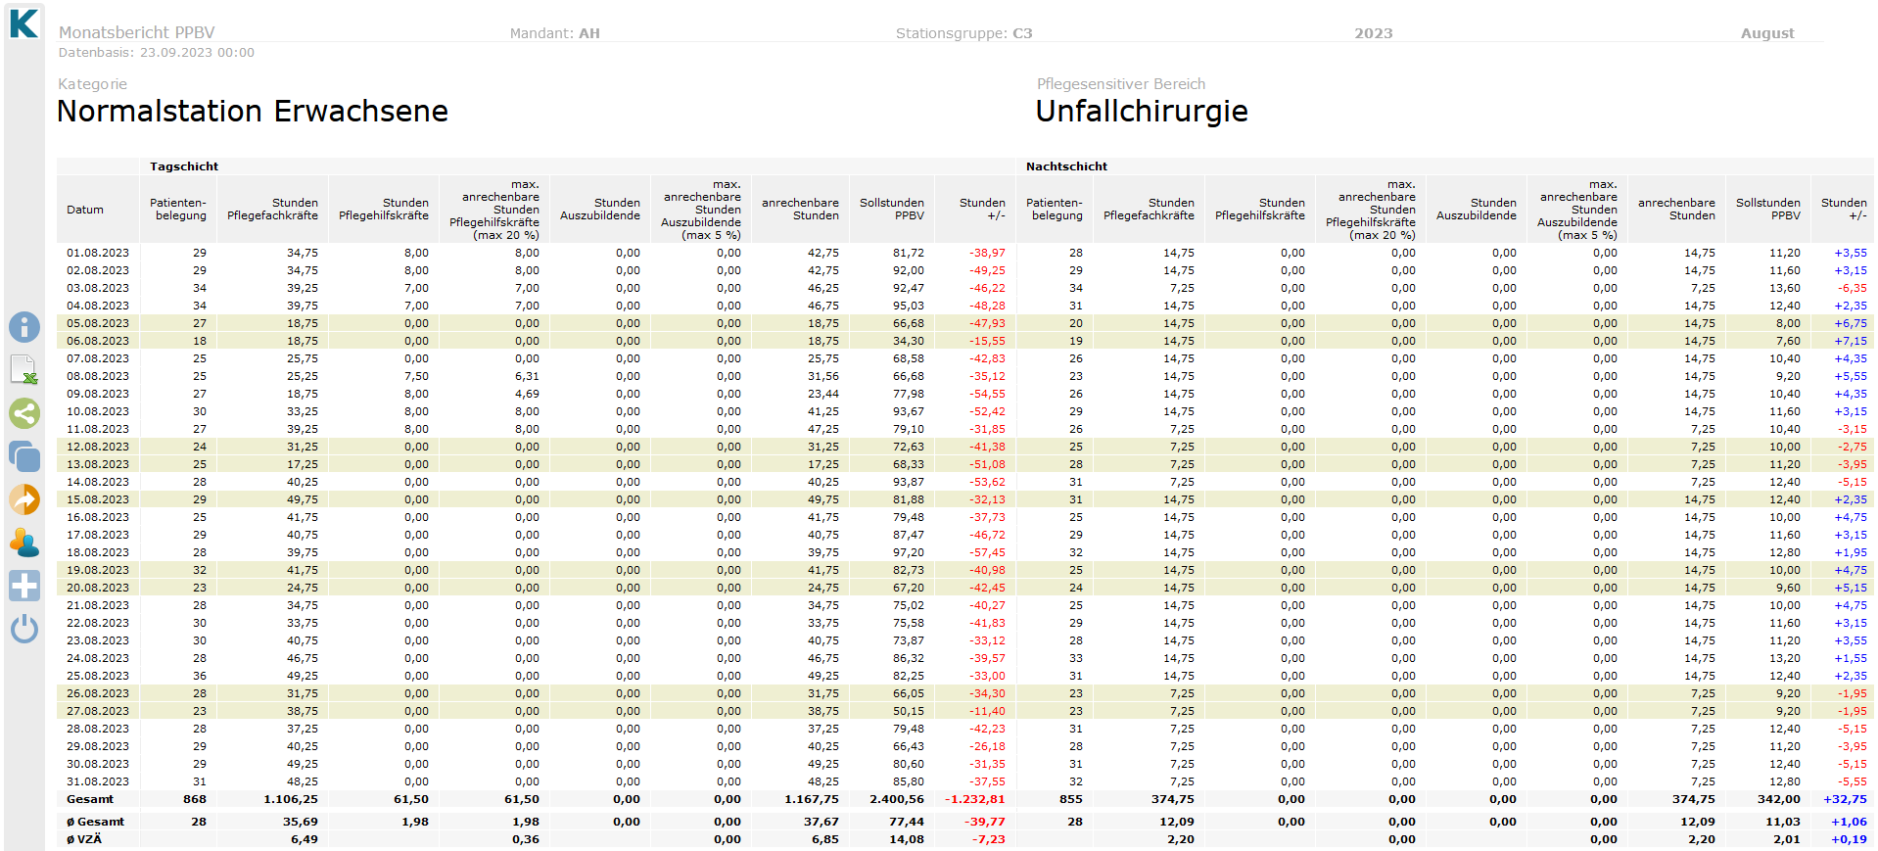The image size is (1878, 851).
Task: Click value 6,31 in 08.08.2023 row
Action: pyautogui.click(x=527, y=376)
